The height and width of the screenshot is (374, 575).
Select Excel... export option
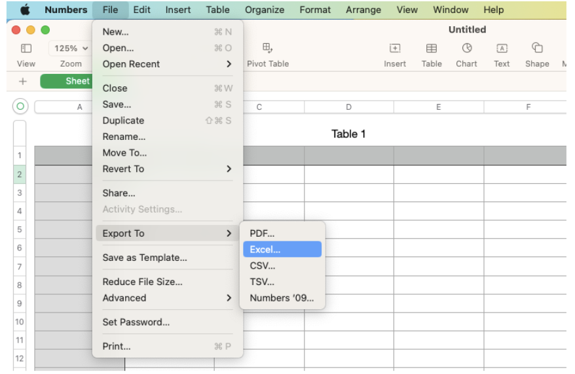[x=282, y=250]
